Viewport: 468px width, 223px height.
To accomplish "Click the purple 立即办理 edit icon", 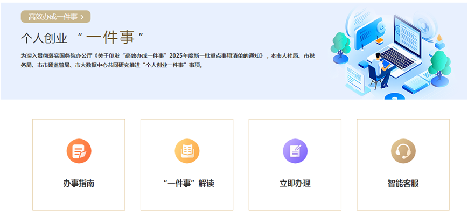I will pos(295,151).
